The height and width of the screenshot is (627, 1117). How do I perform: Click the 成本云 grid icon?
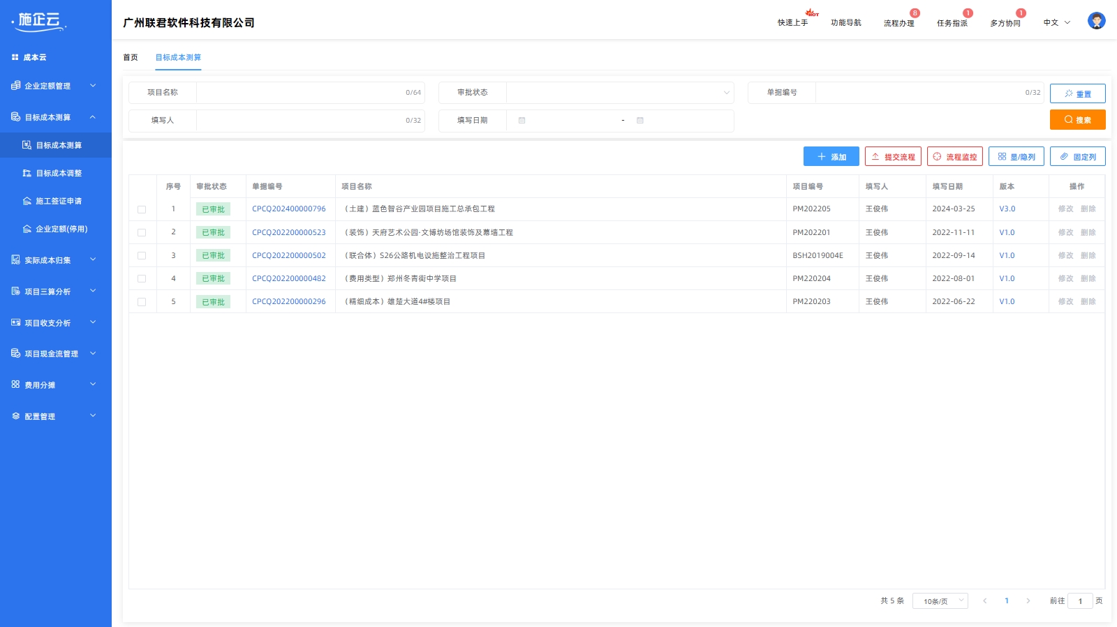[x=15, y=57]
